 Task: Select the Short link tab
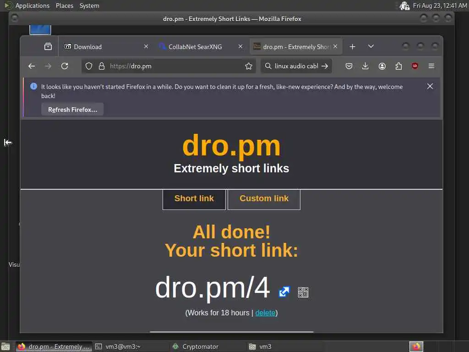click(194, 199)
